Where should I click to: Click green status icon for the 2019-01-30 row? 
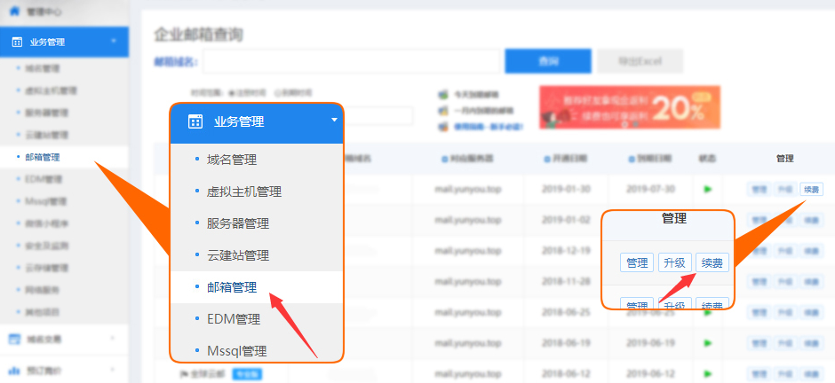708,189
